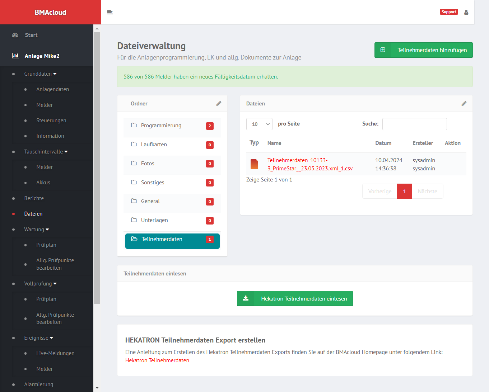
Task: Collapse the Ereignisse menu section
Action: pos(39,338)
